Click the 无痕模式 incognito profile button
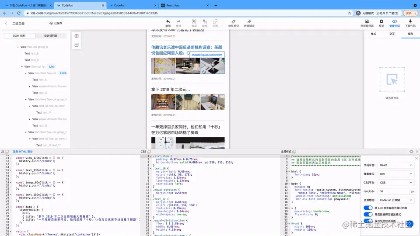The width and height of the screenshot is (420, 236). click(x=378, y=13)
